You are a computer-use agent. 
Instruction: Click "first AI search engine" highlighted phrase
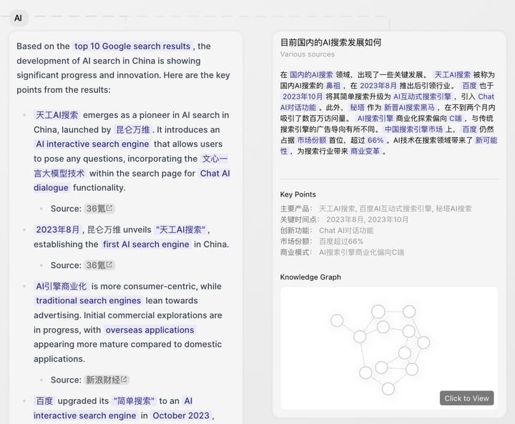point(146,245)
